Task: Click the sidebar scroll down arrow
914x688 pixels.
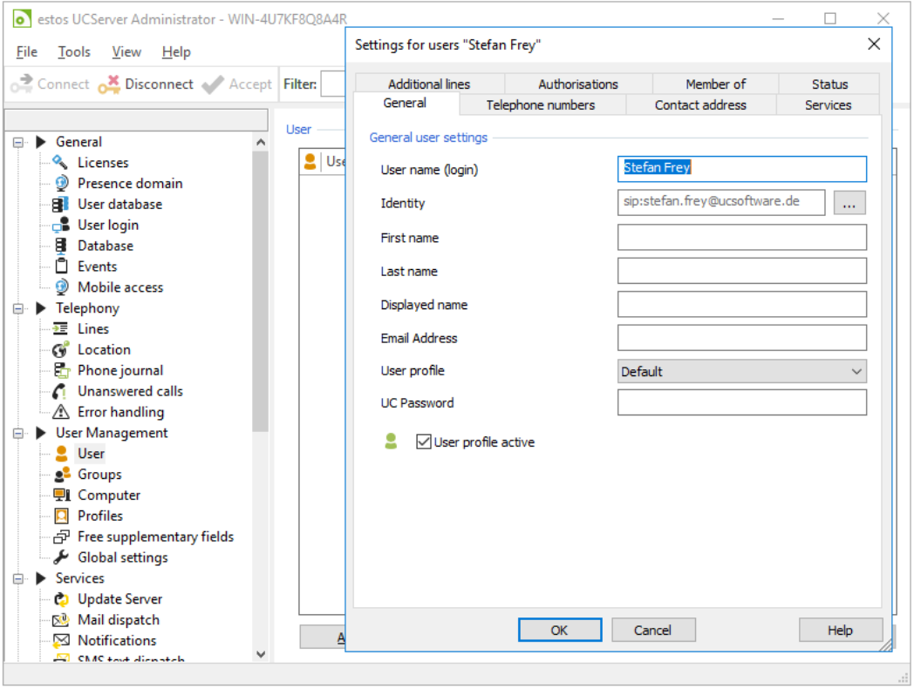Action: coord(260,653)
